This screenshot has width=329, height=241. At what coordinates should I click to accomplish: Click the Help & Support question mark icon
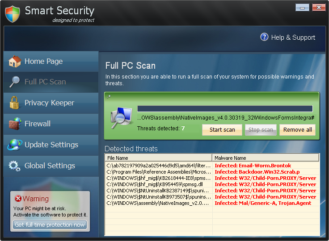(264, 37)
